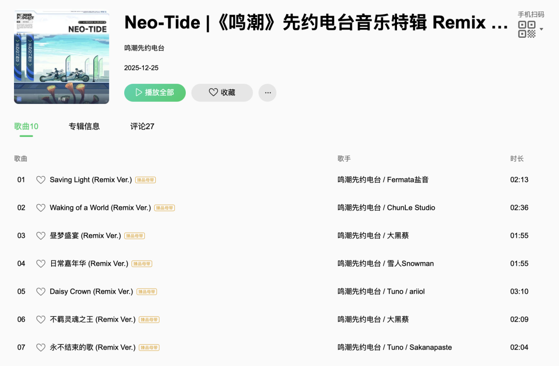Favorite the song 昼梦盛宴 (Remix Ver.)
This screenshot has width=559, height=366.
40,236
